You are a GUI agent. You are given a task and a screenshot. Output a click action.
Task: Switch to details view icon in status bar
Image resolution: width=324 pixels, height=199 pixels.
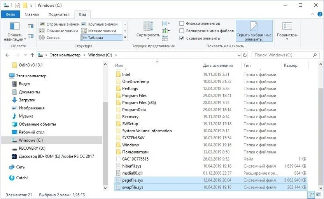(x=311, y=195)
